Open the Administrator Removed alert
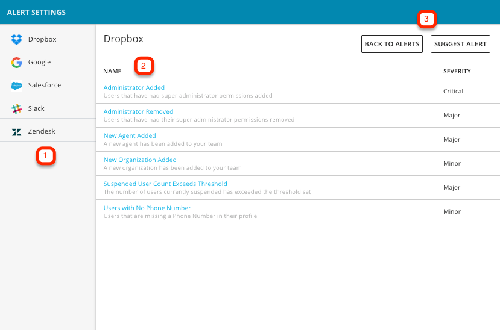 coord(138,111)
